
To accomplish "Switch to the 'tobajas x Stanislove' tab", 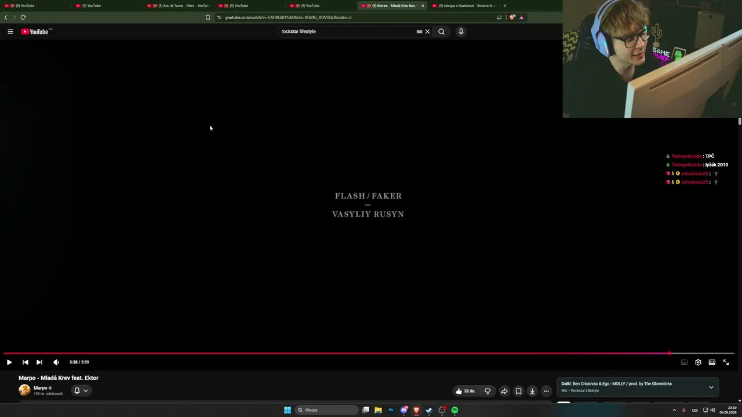I will (x=463, y=6).
